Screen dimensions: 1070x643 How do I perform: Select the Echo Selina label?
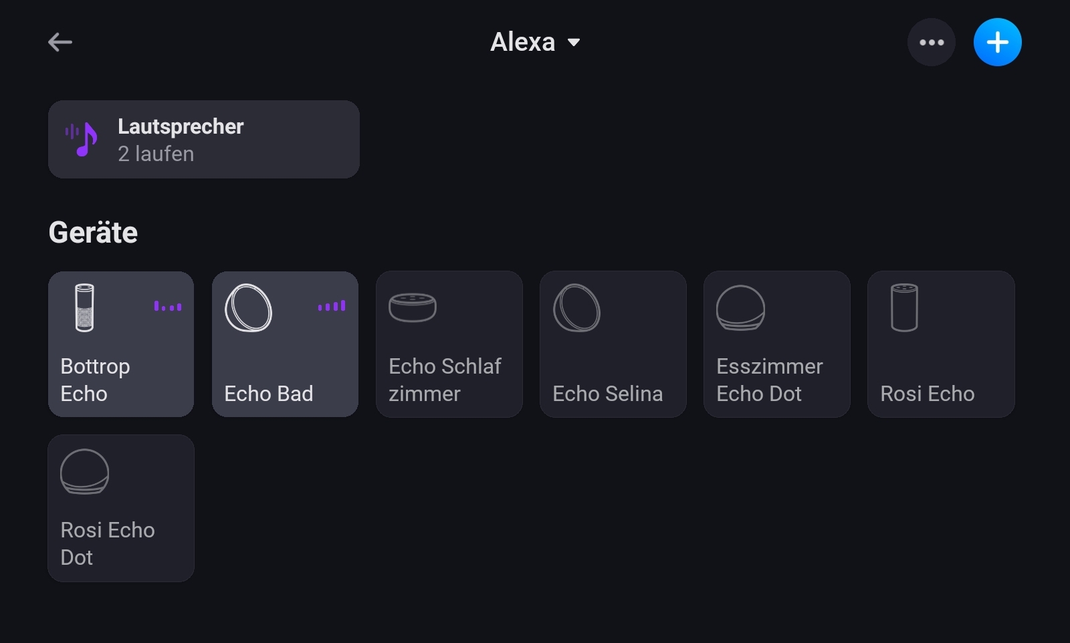(x=607, y=394)
